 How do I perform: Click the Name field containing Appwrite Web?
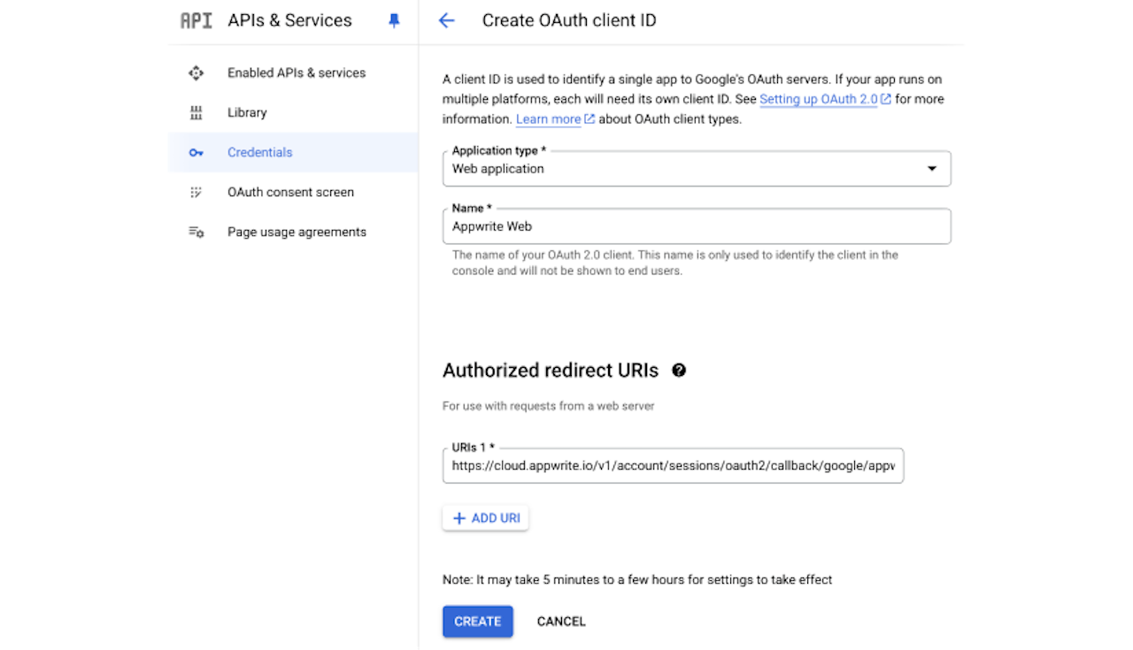click(697, 226)
